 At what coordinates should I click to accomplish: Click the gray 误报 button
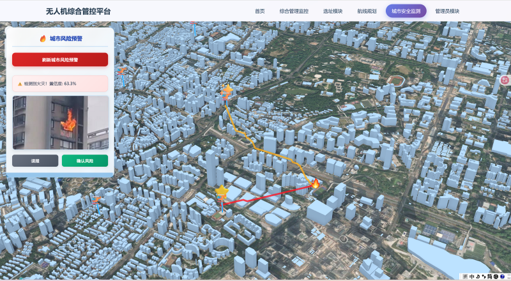(35, 161)
